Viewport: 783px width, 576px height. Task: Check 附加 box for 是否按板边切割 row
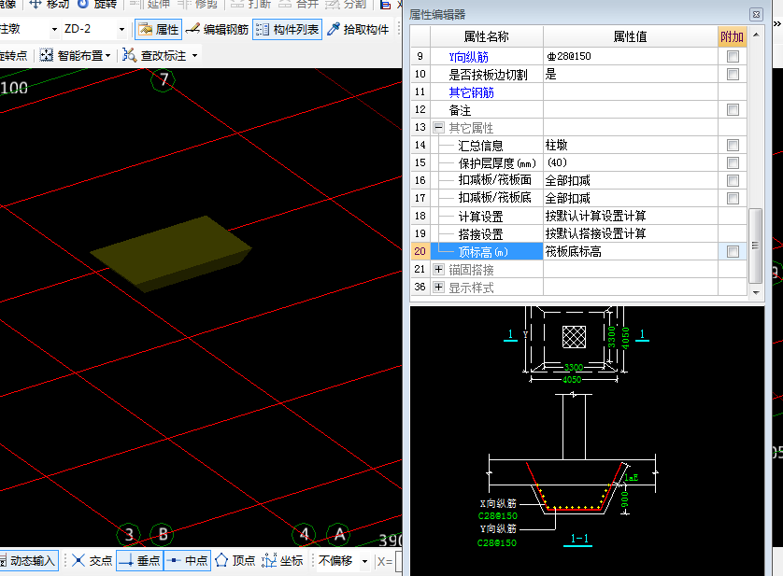[733, 75]
